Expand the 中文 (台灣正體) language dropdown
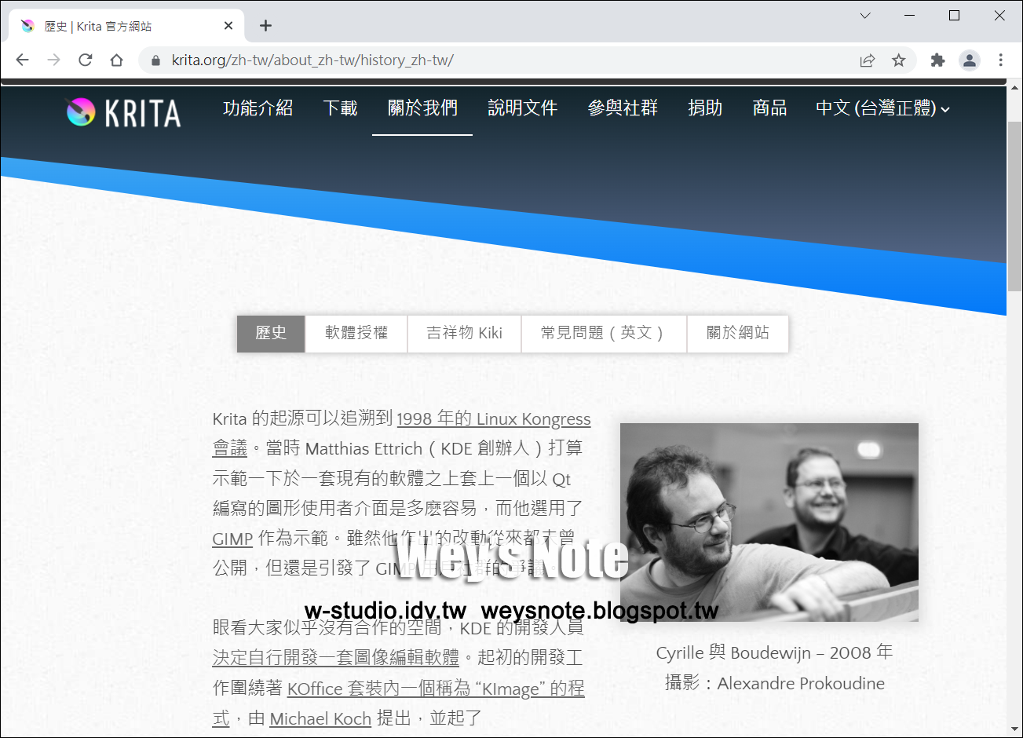 click(882, 108)
